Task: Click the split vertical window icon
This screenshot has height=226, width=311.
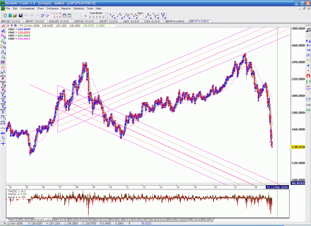Action: point(70,15)
